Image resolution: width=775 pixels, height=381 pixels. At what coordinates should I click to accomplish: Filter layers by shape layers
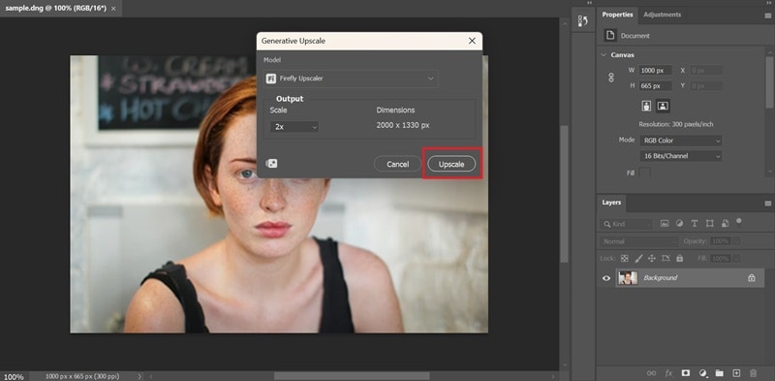coord(710,224)
